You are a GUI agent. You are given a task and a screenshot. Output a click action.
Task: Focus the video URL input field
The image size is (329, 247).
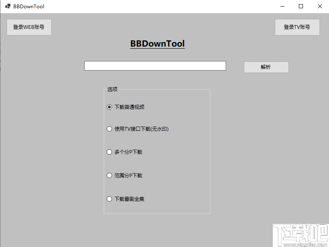(155, 66)
